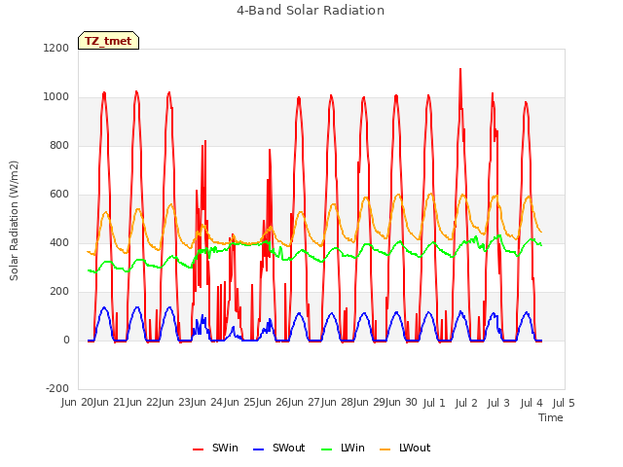Click the Jul 2 x-axis tick label

tap(466, 403)
